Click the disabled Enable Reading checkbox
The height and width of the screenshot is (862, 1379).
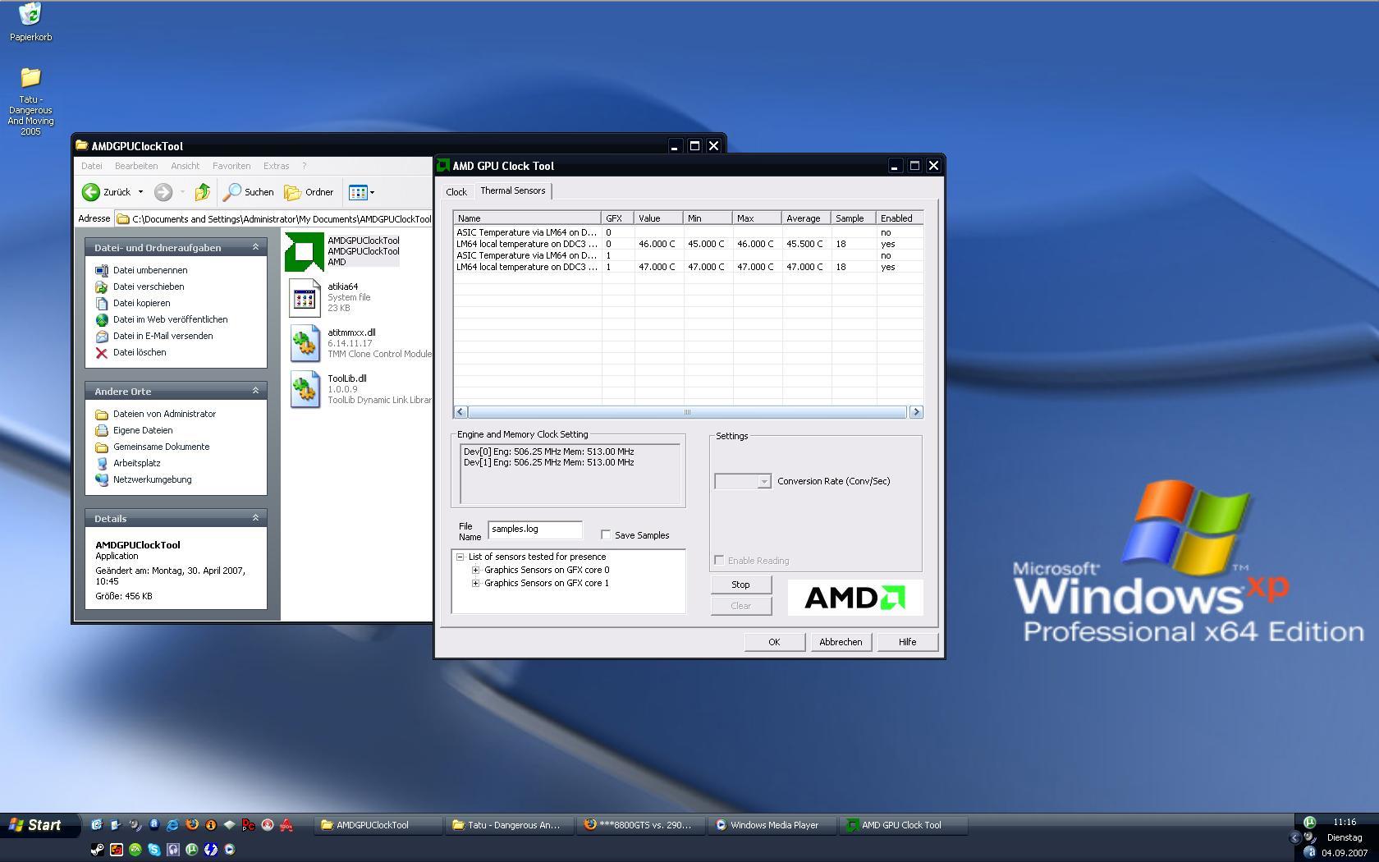719,560
